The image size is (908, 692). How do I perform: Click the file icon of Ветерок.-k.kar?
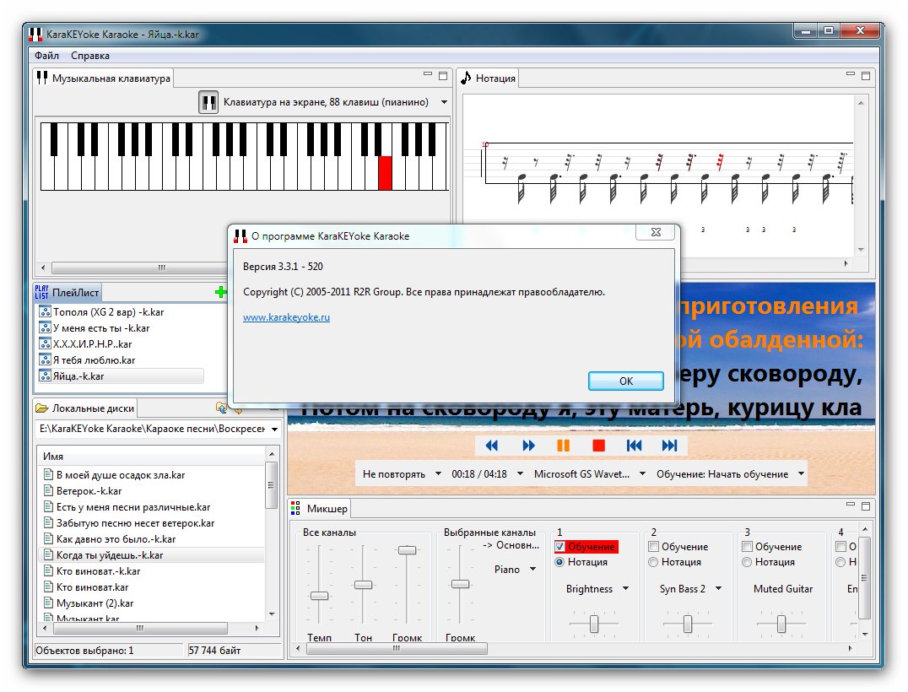[x=49, y=491]
